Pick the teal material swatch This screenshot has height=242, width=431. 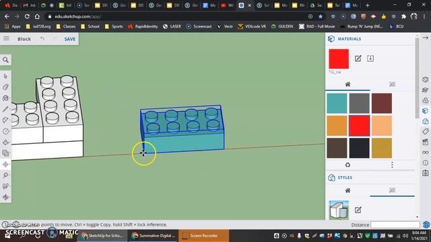tap(337, 103)
